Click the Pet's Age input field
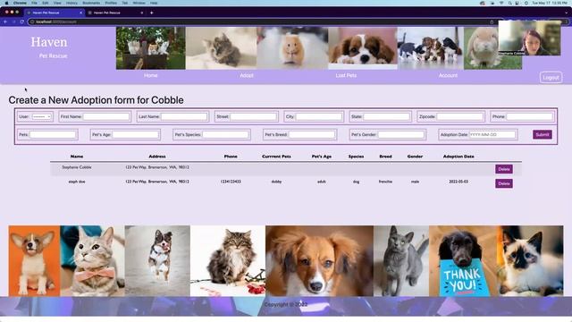 pos(135,134)
